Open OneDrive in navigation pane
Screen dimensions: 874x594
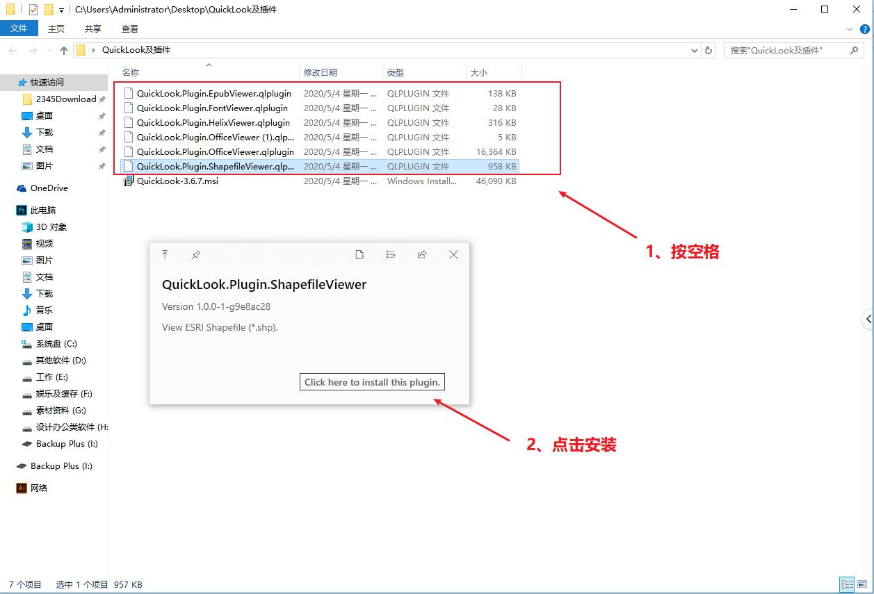pyautogui.click(x=49, y=188)
